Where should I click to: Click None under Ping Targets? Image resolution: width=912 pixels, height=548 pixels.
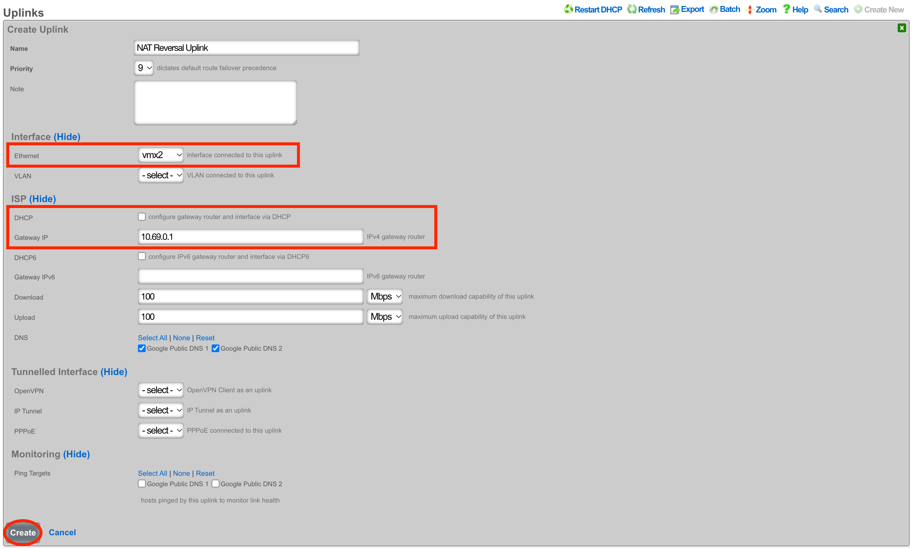click(x=181, y=473)
